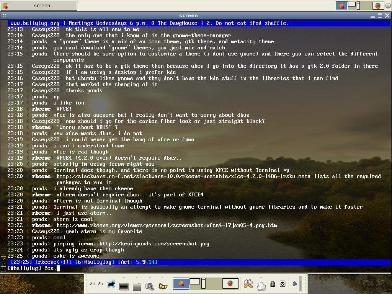Click the power quit button in panel
Viewport: 392px width, 294px height.
pyautogui.click(x=283, y=284)
